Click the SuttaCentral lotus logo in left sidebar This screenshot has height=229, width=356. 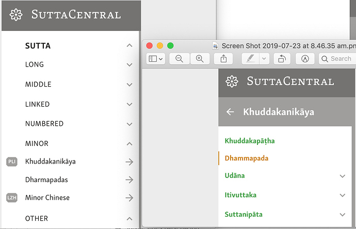pos(16,15)
